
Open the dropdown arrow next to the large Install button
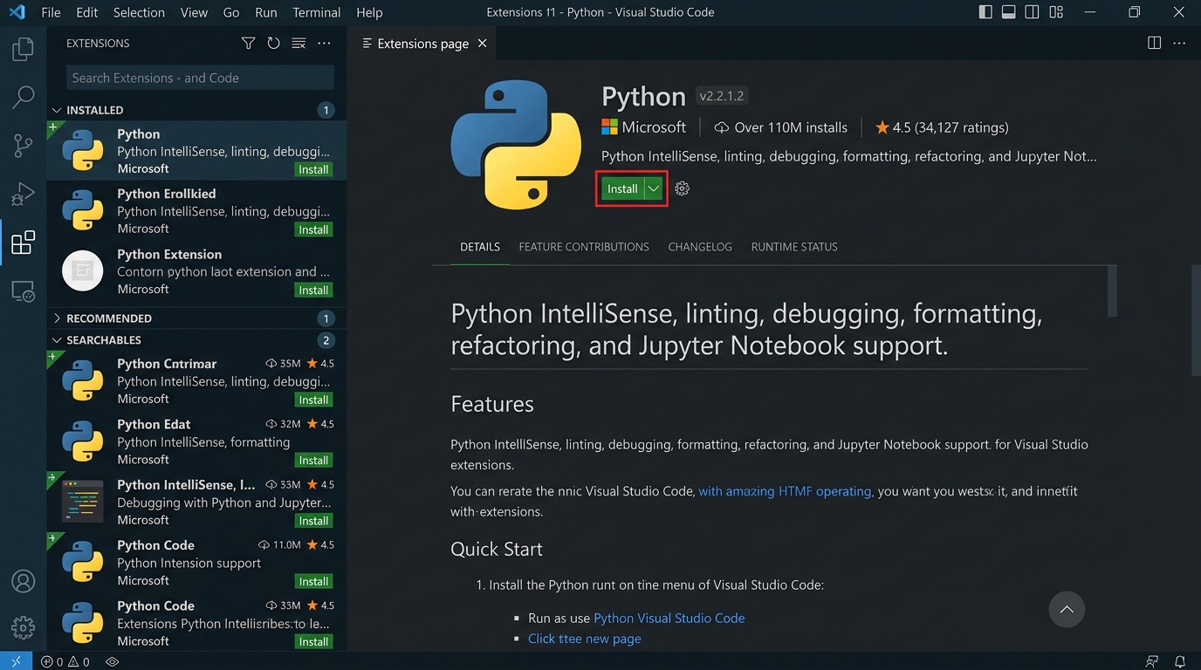point(654,188)
